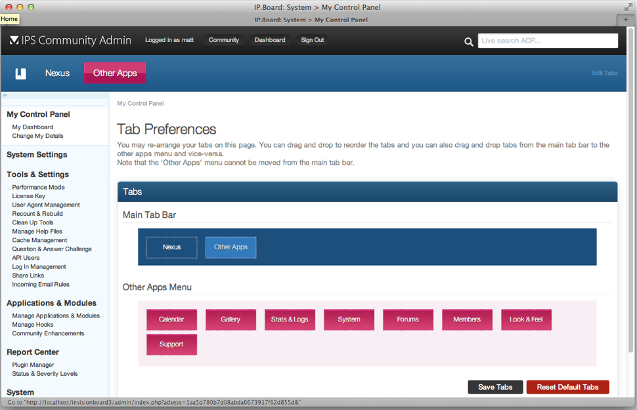Image resolution: width=637 pixels, height=410 pixels.
Task: Click Reset Default Tabs button
Action: coord(567,387)
